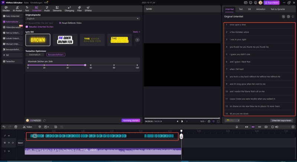Viewport: 297px width, 162px height.
Task: Open the Elemente library
Action: [x=57, y=8]
